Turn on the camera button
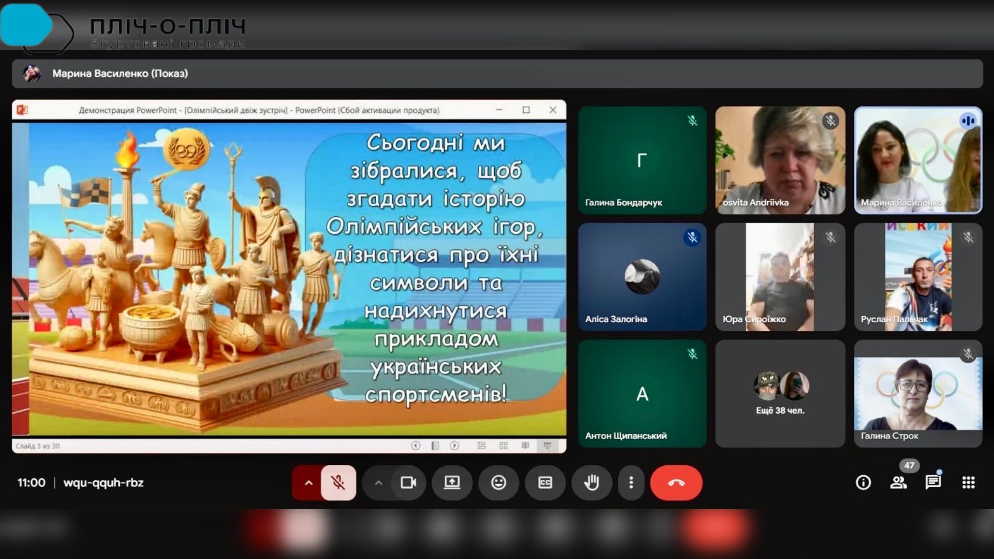The height and width of the screenshot is (559, 994). 408,483
